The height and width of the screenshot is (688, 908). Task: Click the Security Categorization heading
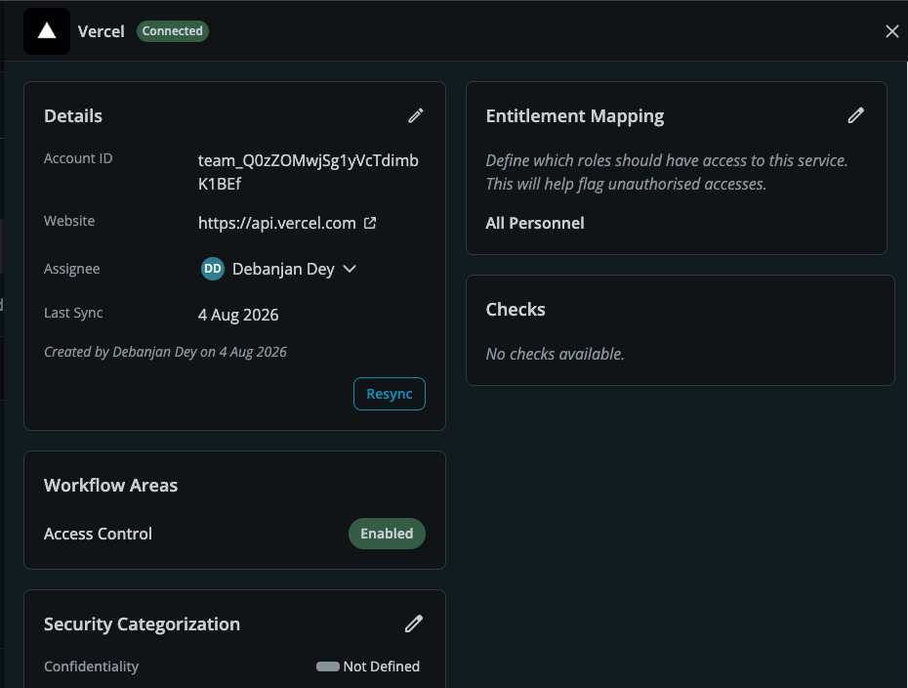[x=142, y=624]
